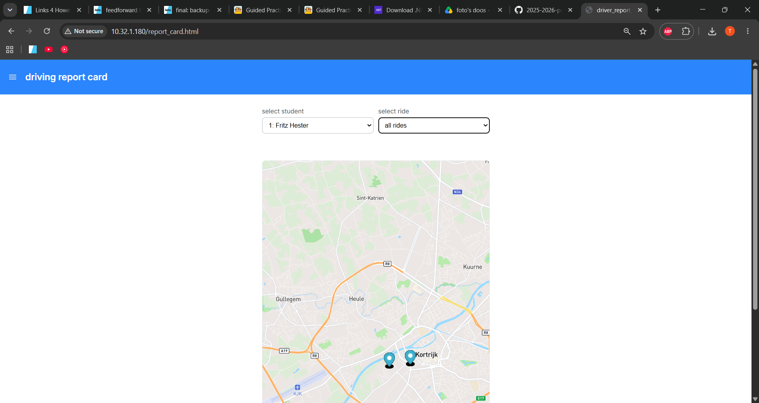
Task: Open the select student dropdown
Action: [317, 125]
